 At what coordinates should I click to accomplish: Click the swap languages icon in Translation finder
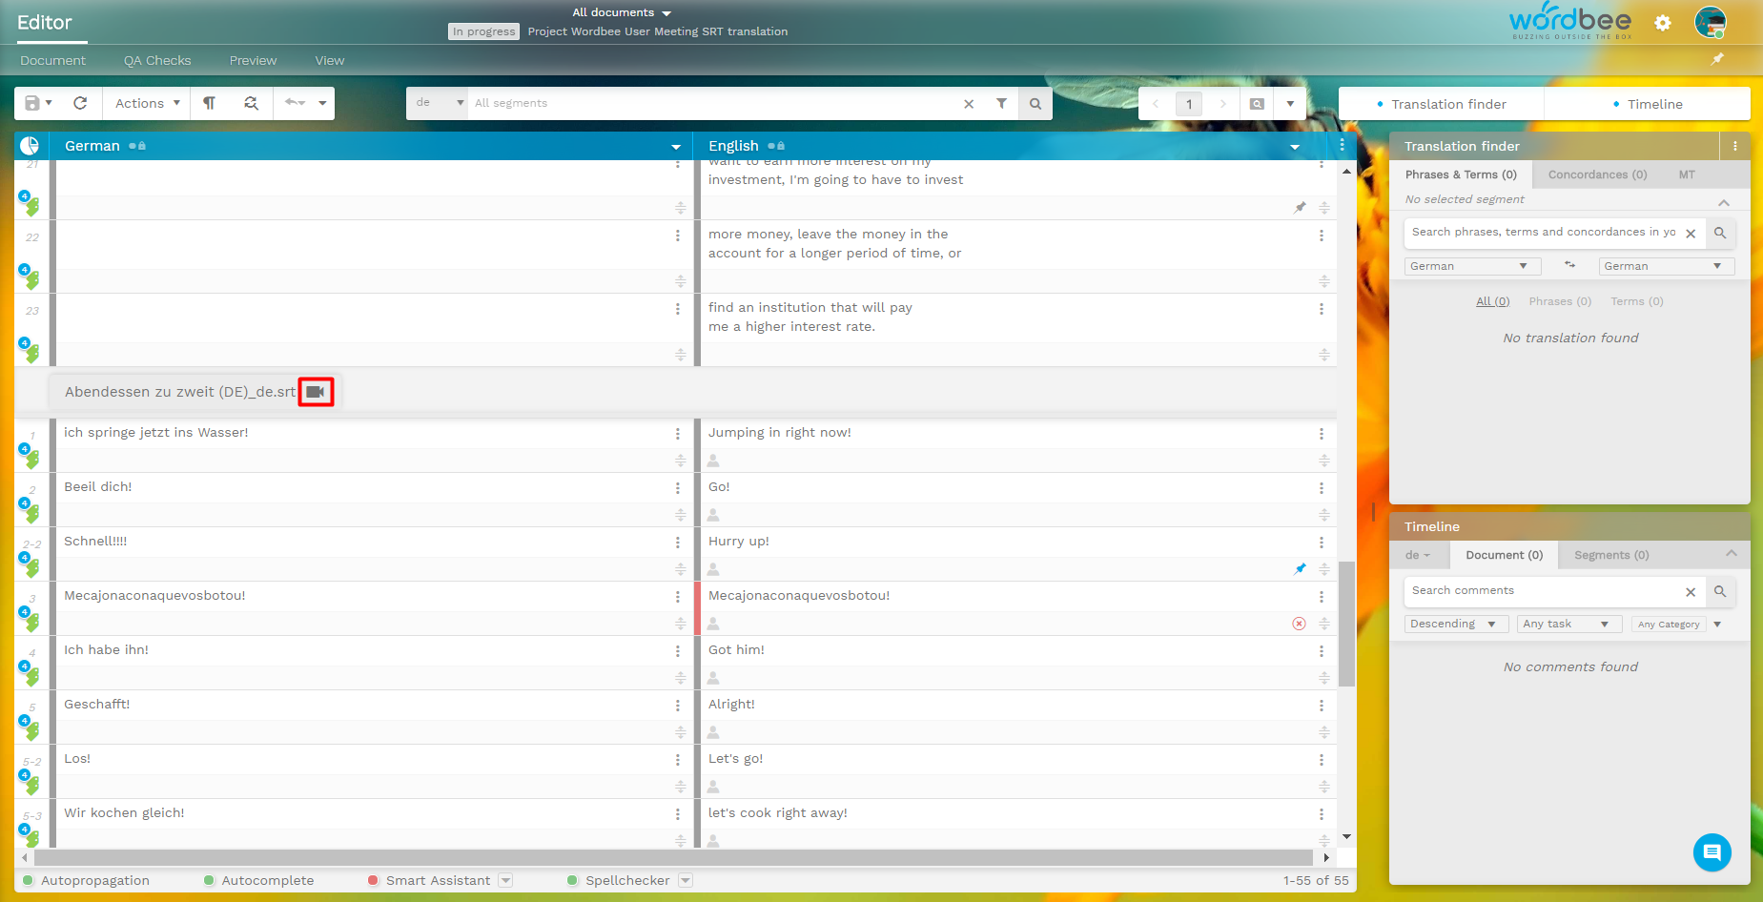pos(1569,265)
